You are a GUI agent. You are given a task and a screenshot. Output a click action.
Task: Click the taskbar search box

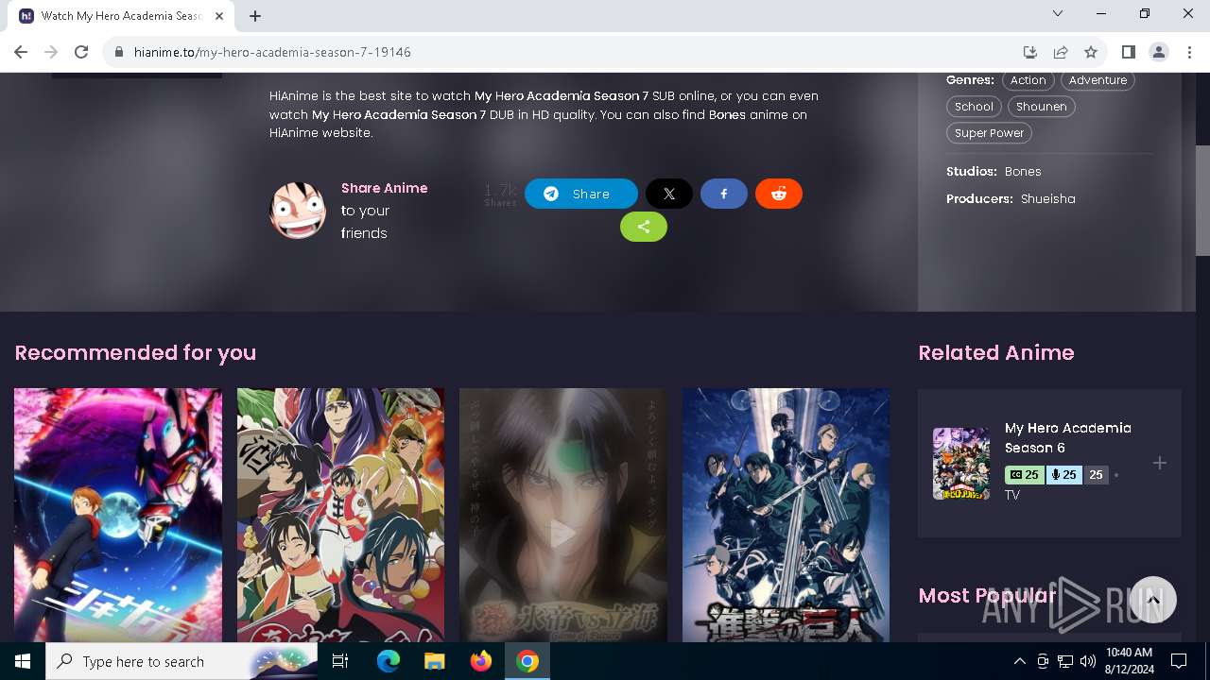coord(181,661)
